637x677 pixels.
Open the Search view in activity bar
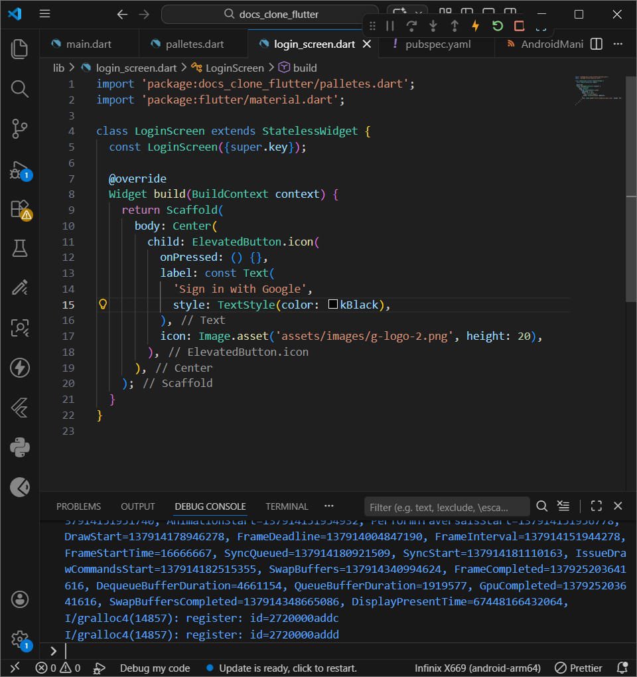click(x=19, y=88)
